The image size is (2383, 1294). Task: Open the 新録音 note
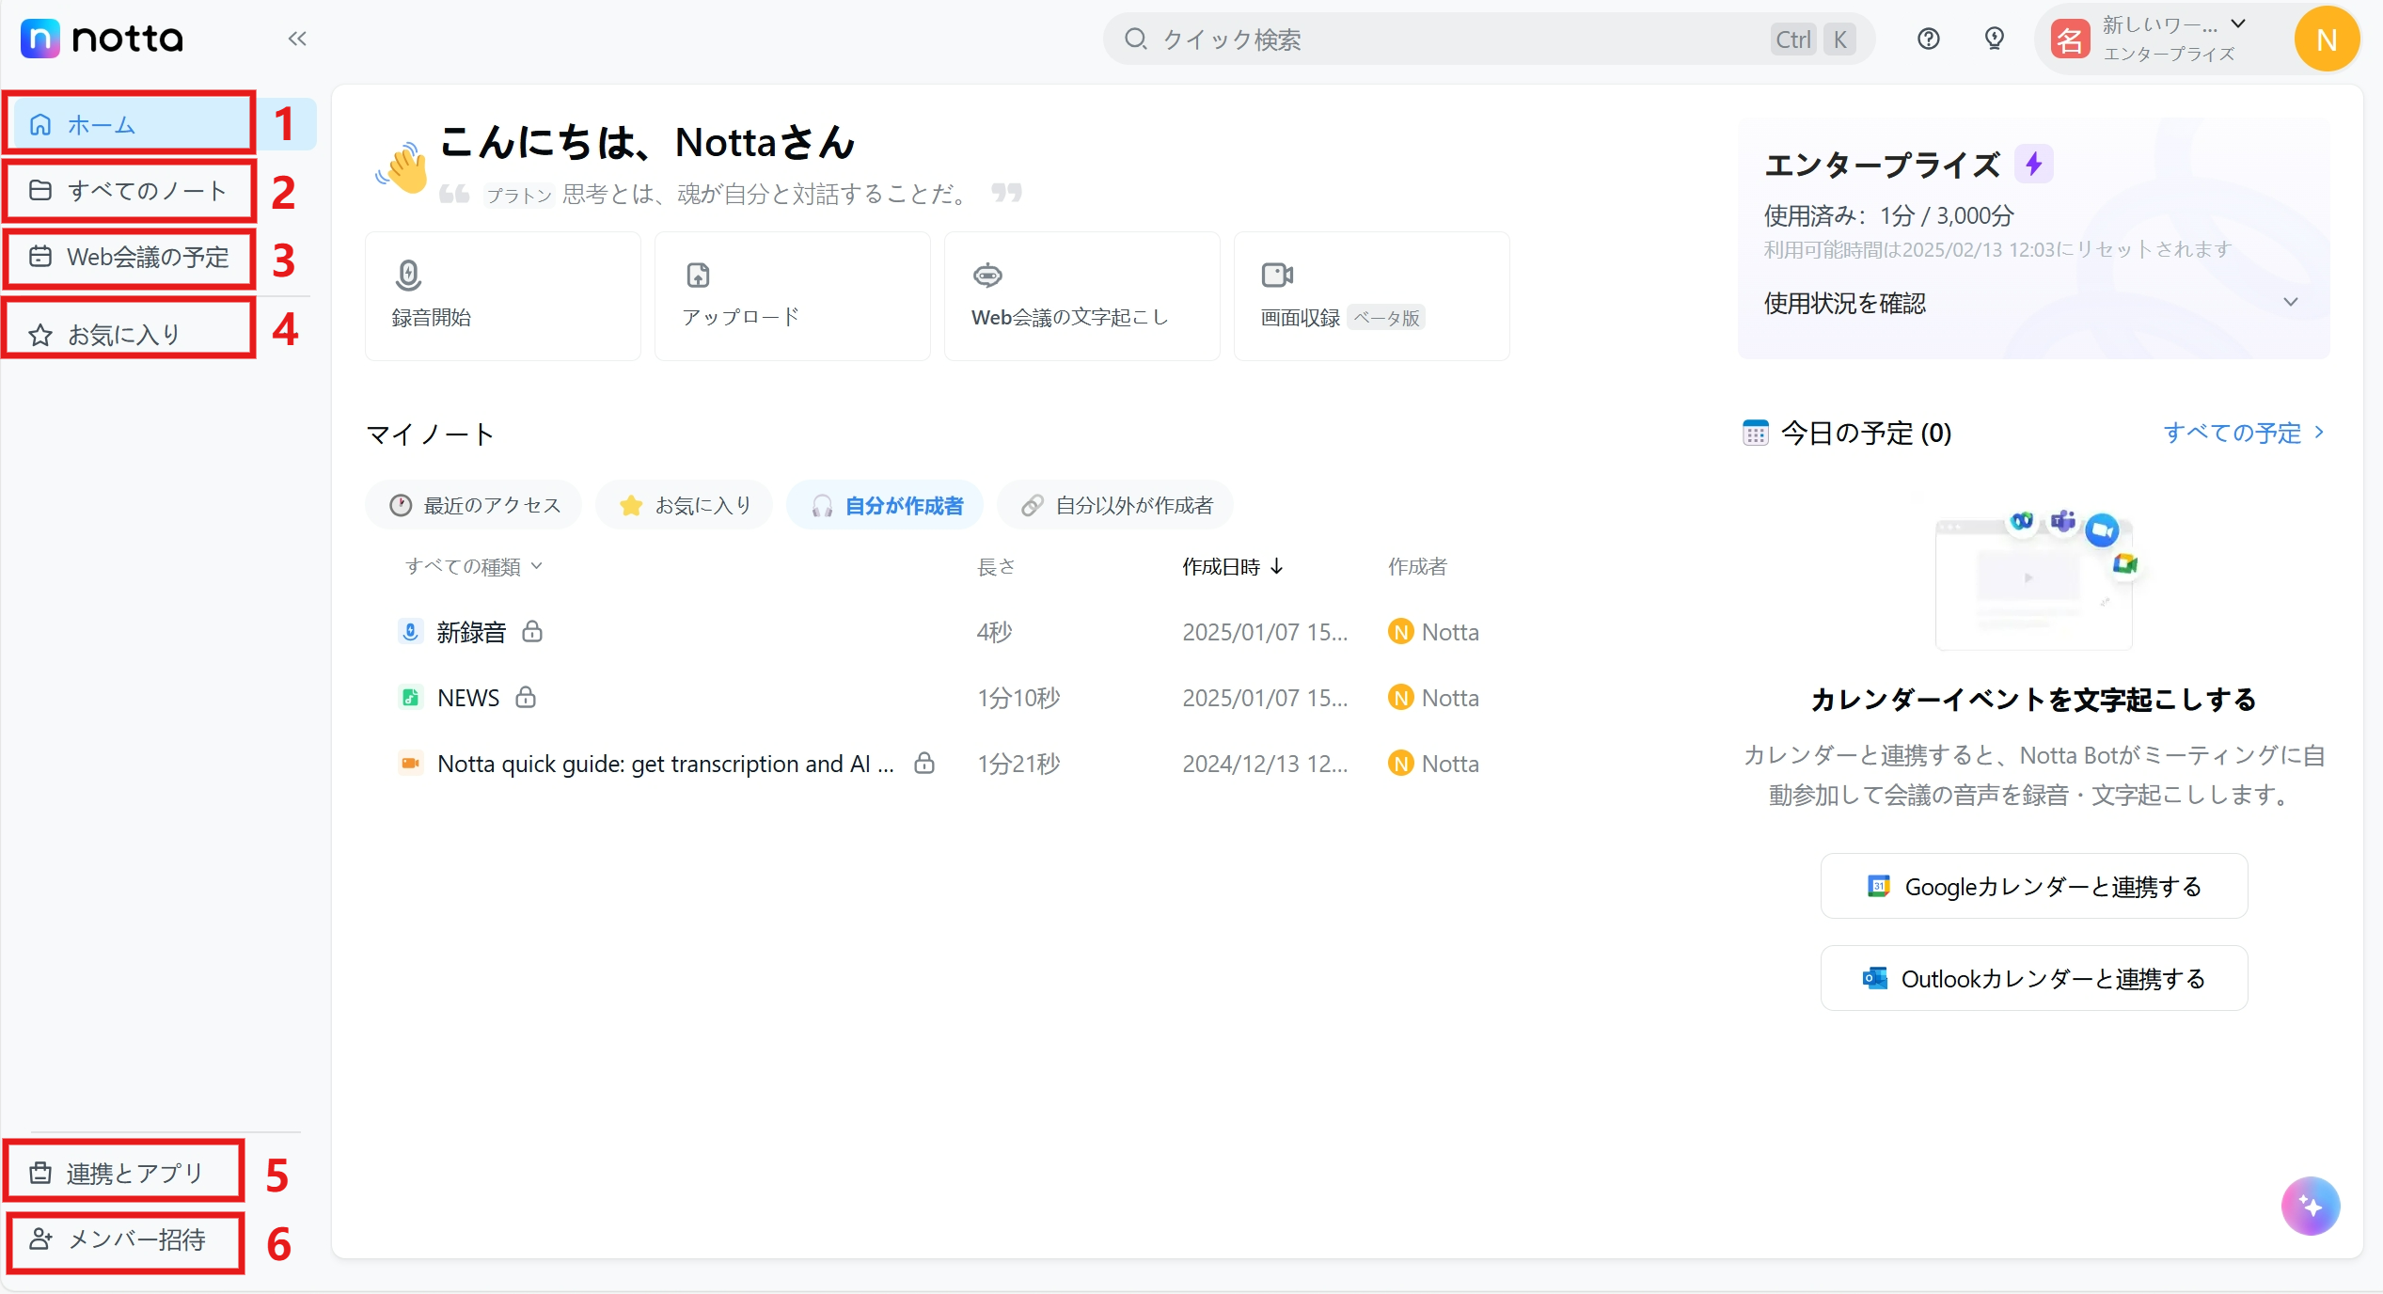[471, 632]
